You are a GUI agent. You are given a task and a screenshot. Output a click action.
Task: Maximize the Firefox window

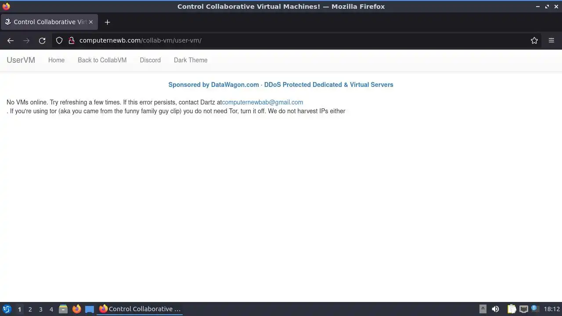(547, 7)
